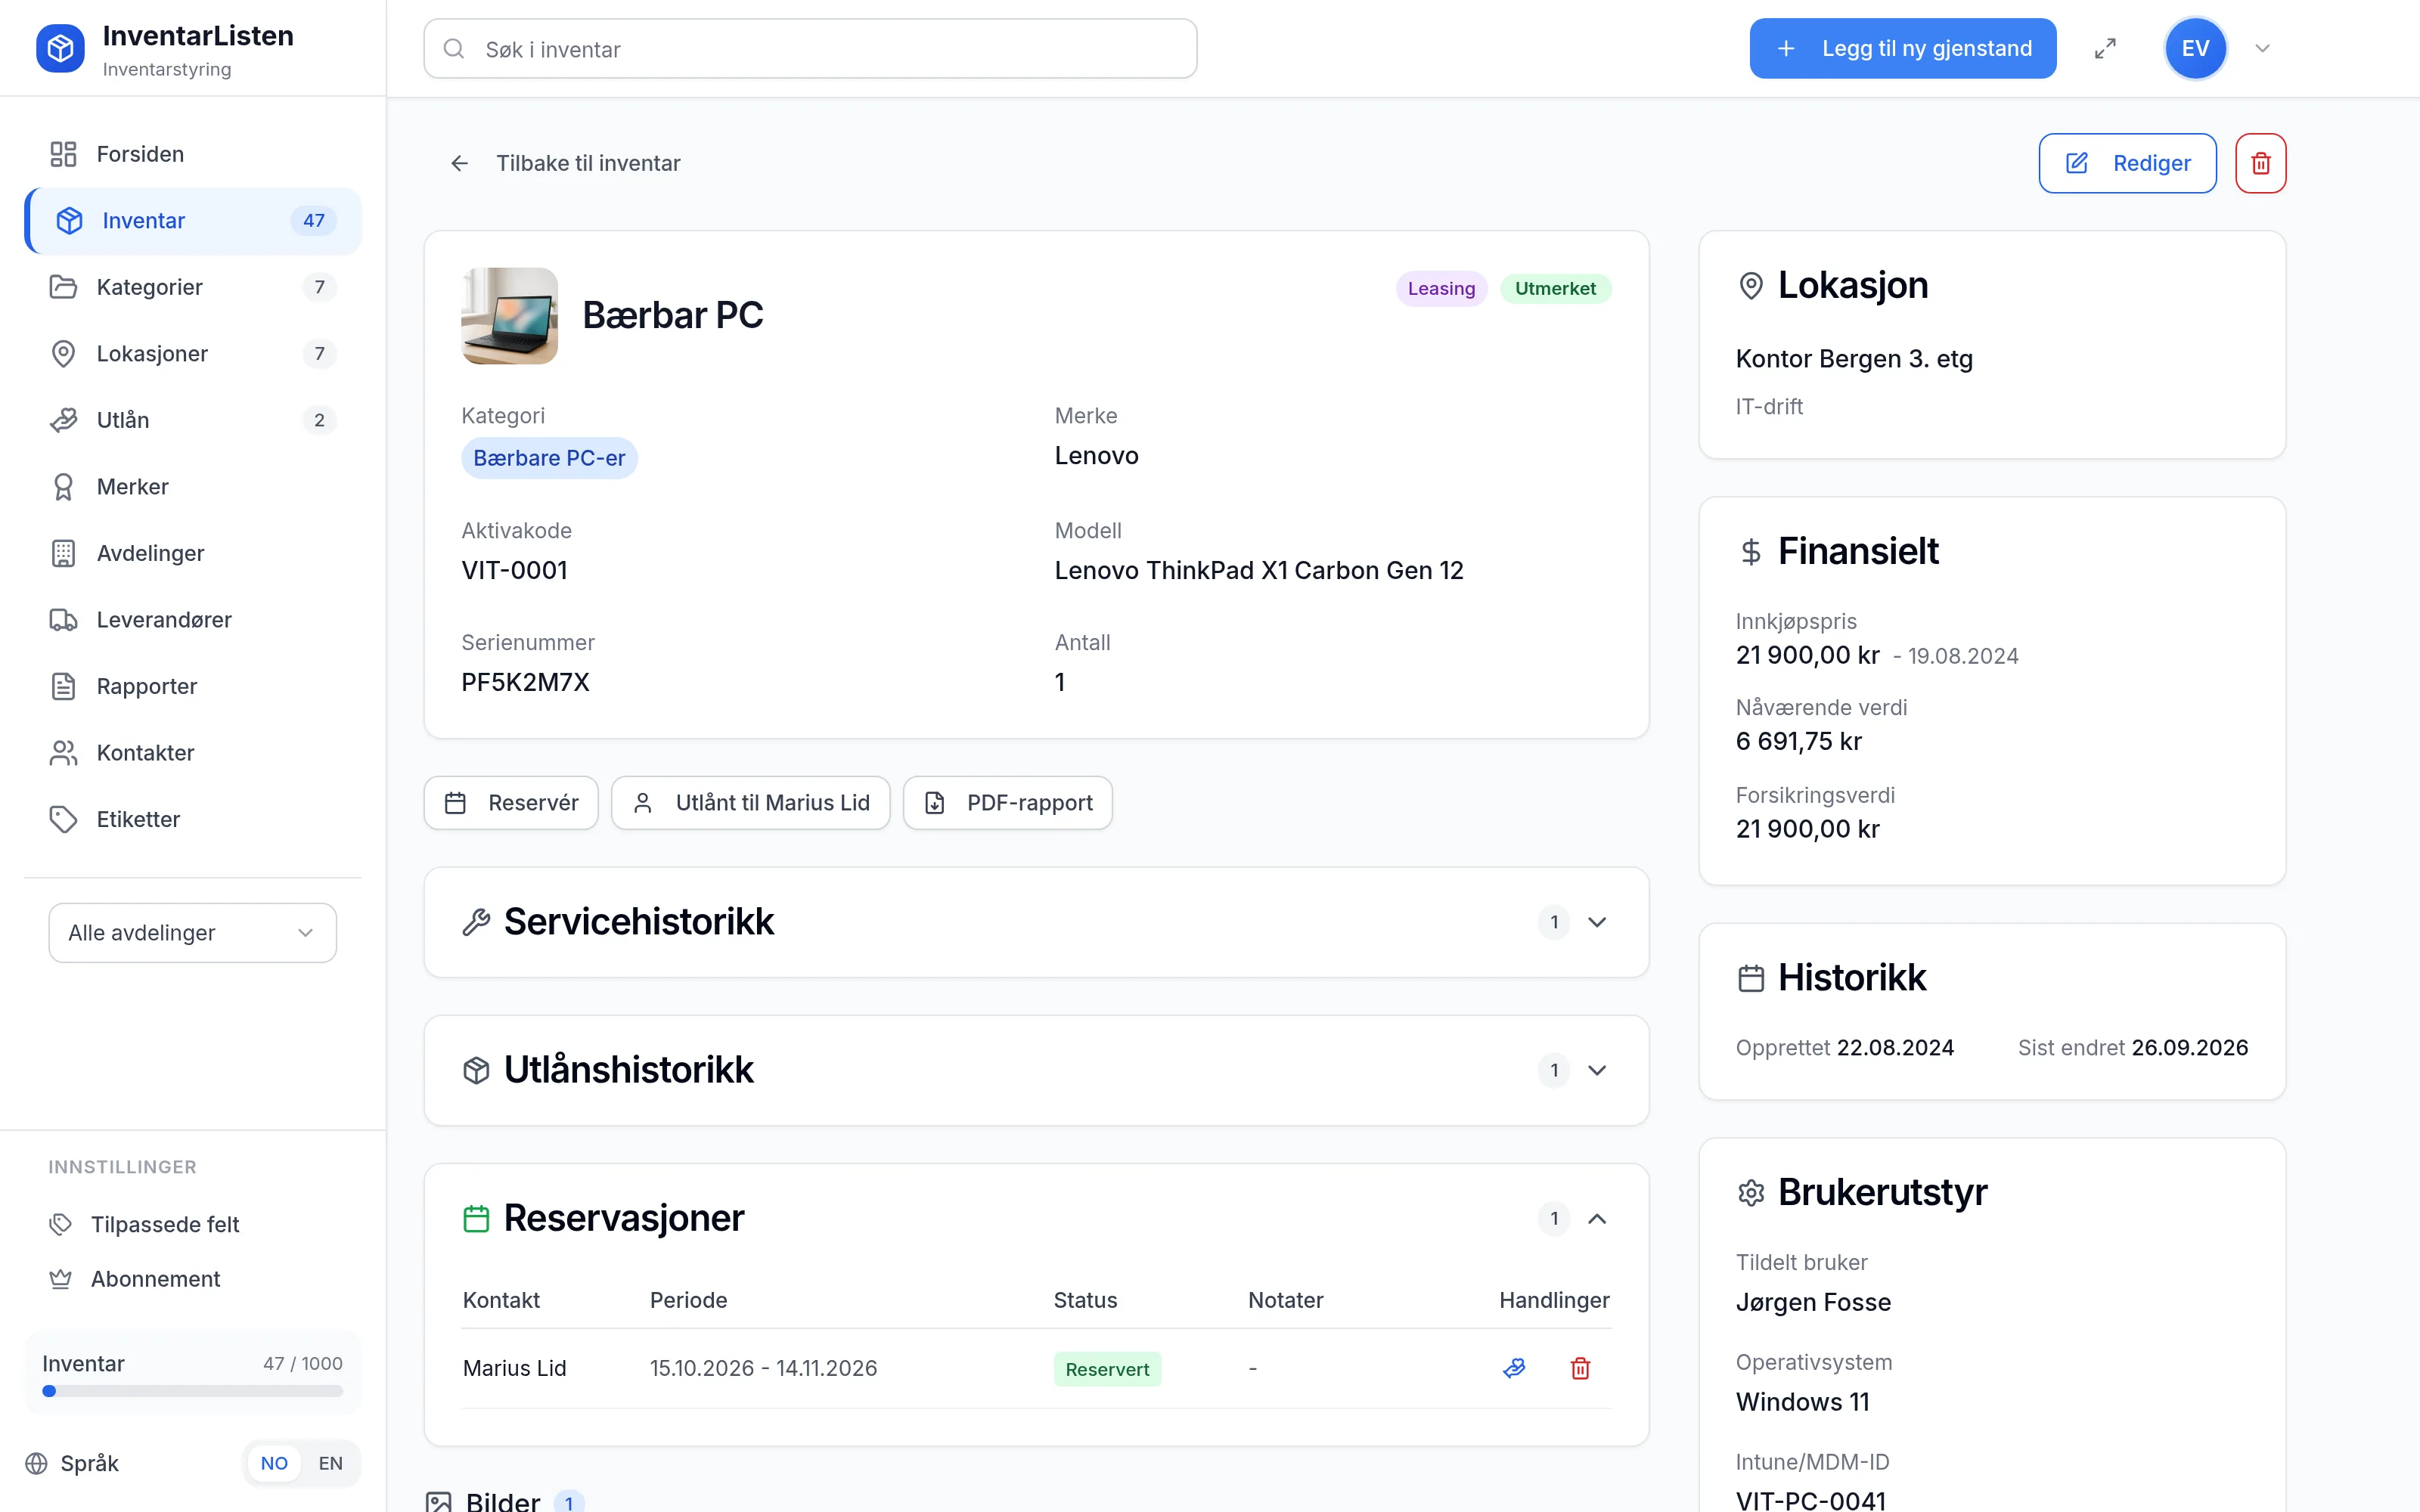Click the gear icon beside Brukerutstyr
2420x1512 pixels.
tap(1751, 1193)
